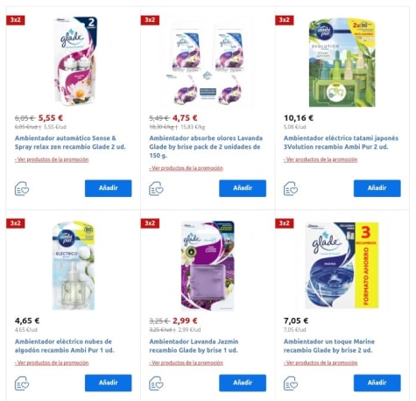This screenshot has width=416, height=401.
Task: Add Glade Sense & Spray relax zen to cart
Action: click(x=109, y=188)
